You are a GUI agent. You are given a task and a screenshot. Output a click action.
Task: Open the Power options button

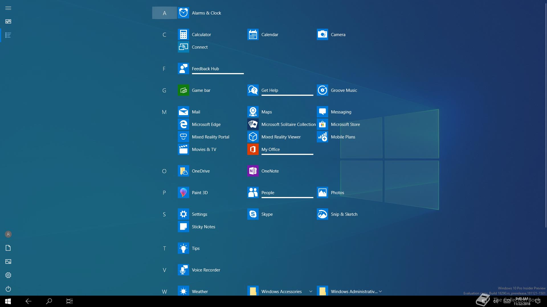8,289
